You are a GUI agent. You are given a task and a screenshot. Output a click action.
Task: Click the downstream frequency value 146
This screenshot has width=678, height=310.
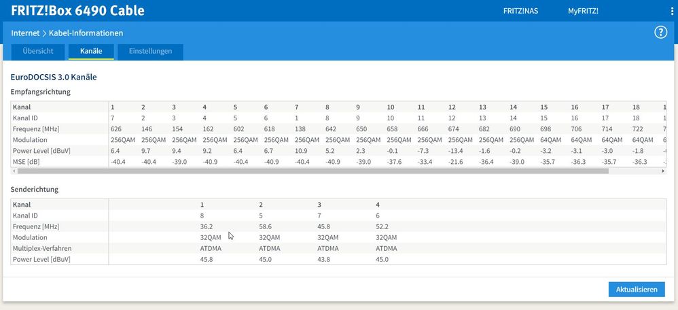click(145, 129)
